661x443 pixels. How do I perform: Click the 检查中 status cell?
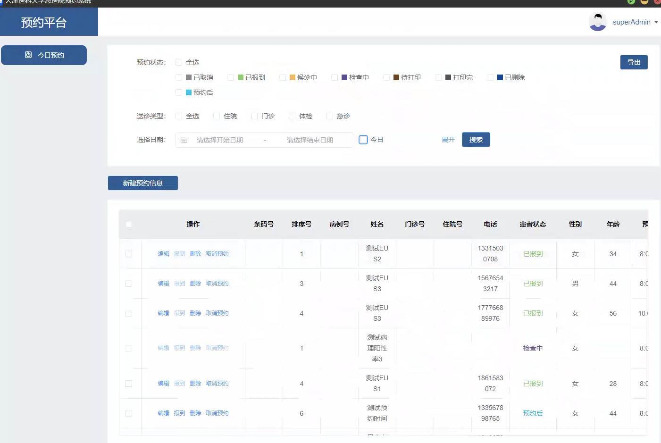point(533,348)
